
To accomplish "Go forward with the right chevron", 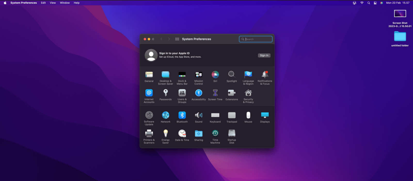I will 169,39.
